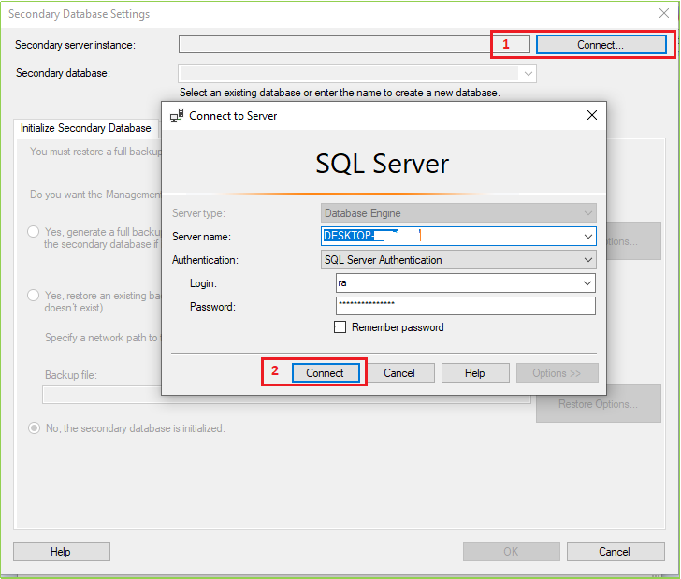The image size is (681, 579).
Task: Close the Secondary Database Settings window
Action: [663, 13]
